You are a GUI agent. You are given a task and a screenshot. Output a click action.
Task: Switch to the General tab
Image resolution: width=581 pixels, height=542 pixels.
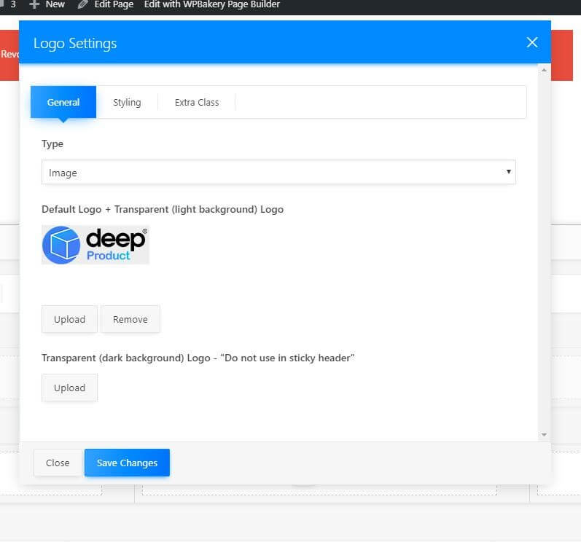pos(63,102)
